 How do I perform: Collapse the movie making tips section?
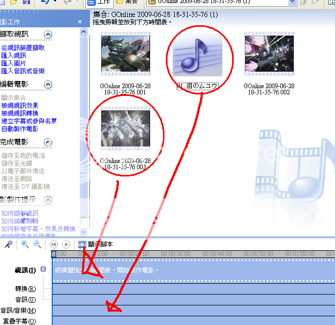pos(48,200)
